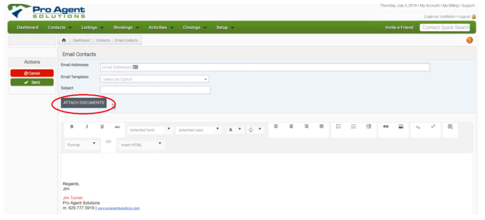The height and width of the screenshot is (220, 485).
Task: Open the Email Templates dropdown
Action: [x=154, y=79]
